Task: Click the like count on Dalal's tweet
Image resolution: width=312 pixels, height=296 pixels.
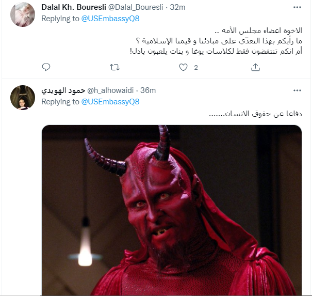Action: [196, 68]
